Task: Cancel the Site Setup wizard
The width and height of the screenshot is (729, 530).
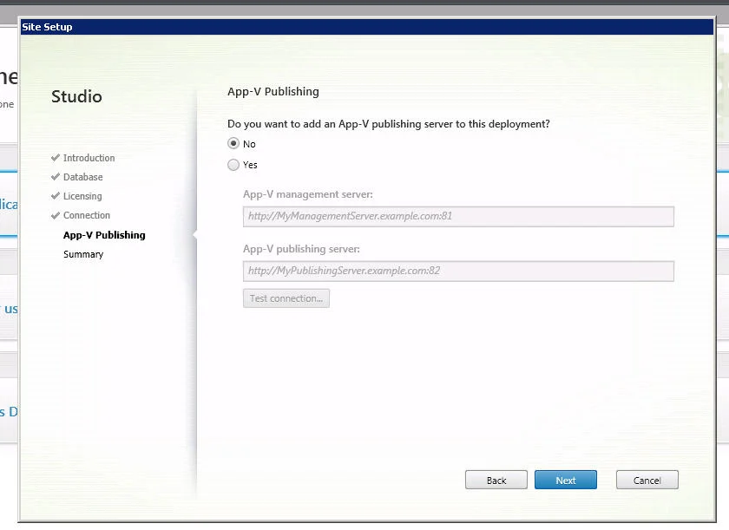Action: (x=647, y=480)
